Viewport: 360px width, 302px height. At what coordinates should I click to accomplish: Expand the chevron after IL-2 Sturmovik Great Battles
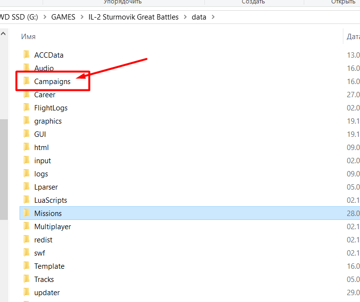[185, 17]
